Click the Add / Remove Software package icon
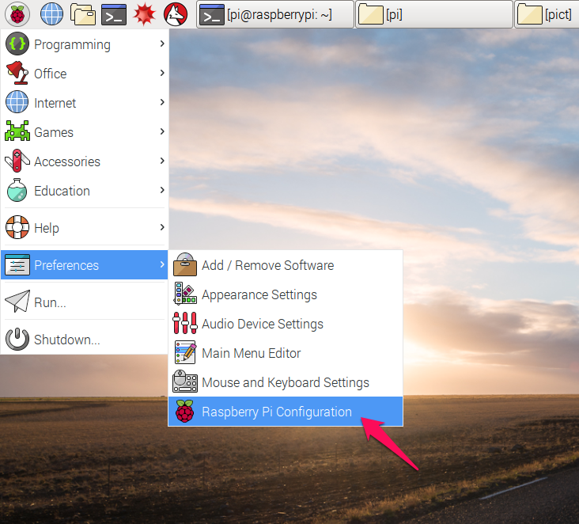This screenshot has width=579, height=524. coord(184,265)
